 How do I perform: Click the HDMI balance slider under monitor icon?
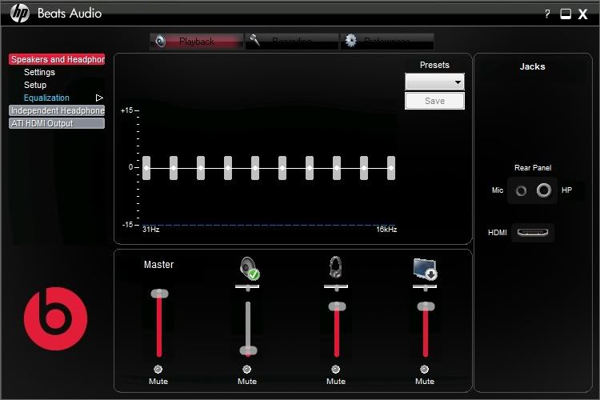point(425,287)
